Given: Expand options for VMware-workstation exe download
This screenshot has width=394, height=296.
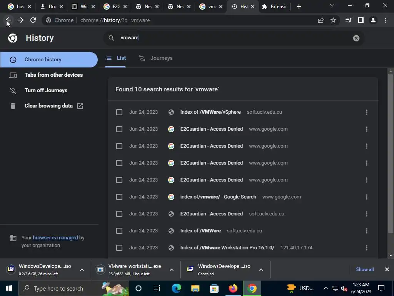Looking at the screenshot, I should 172,270.
